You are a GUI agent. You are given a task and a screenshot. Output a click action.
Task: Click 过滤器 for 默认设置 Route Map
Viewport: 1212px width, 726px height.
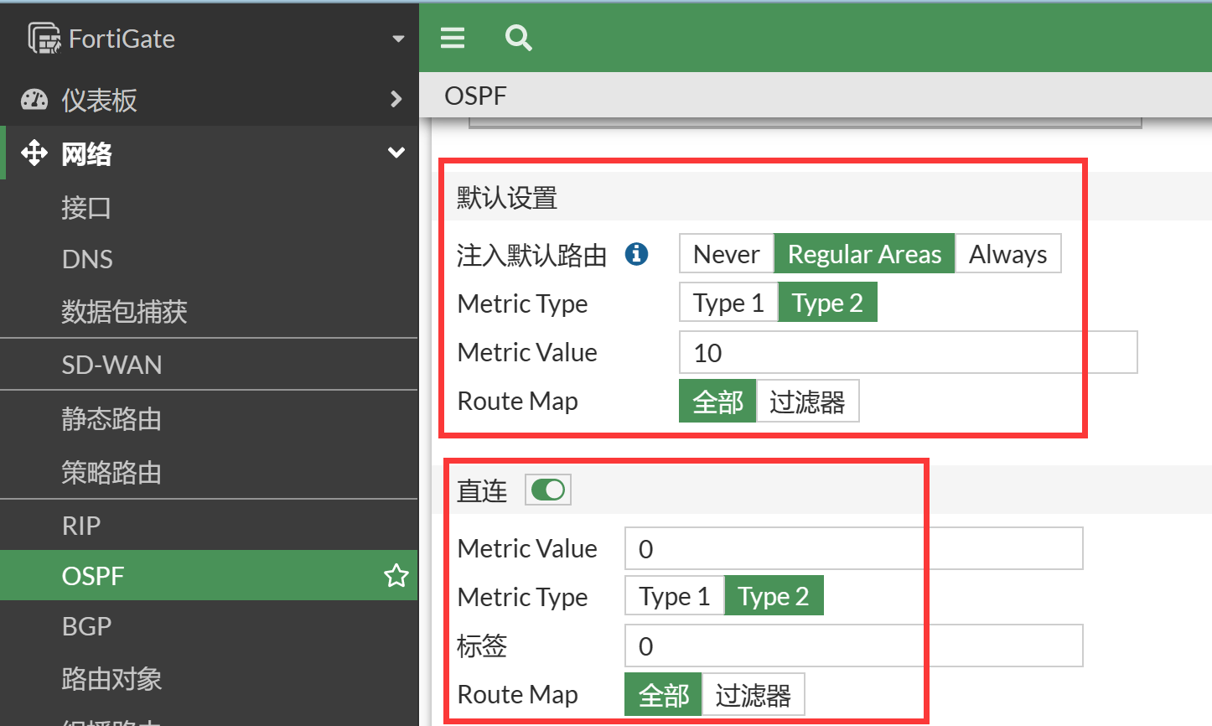pyautogui.click(x=807, y=402)
